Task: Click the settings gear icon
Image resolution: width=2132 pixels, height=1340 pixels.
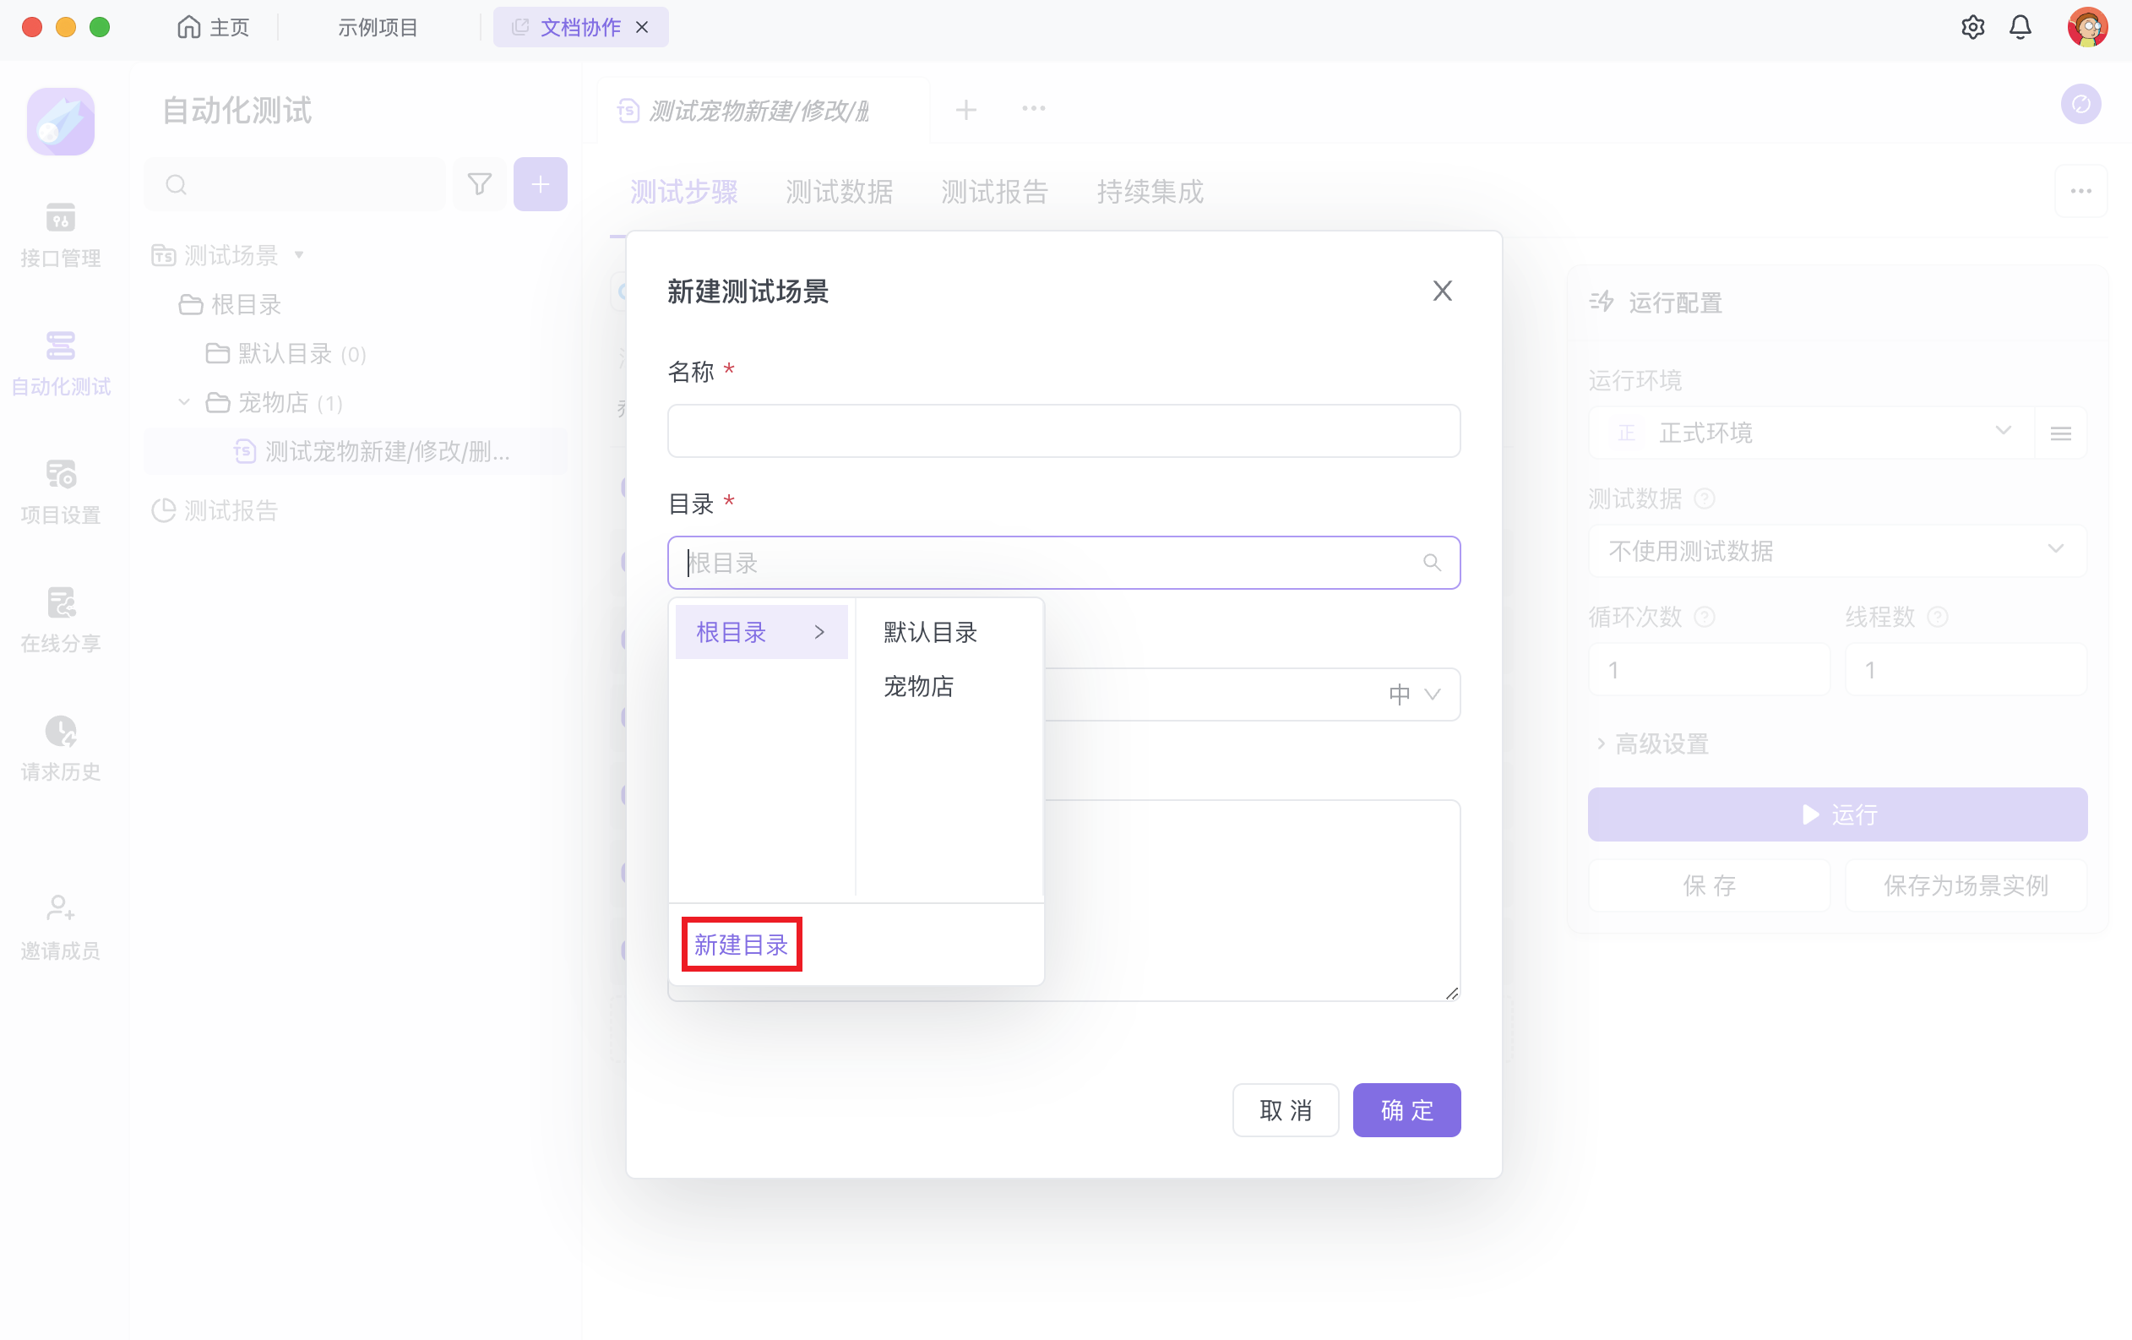Action: click(1972, 27)
